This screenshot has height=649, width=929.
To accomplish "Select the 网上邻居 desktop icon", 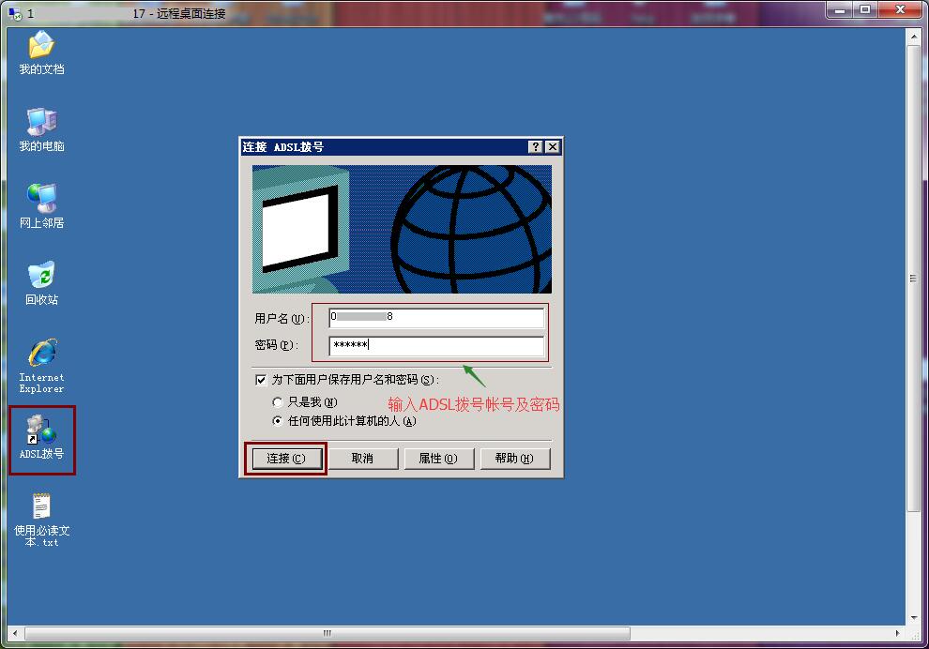I will click(x=41, y=206).
